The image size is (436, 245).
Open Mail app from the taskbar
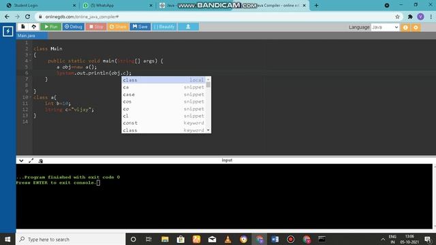(x=212, y=239)
